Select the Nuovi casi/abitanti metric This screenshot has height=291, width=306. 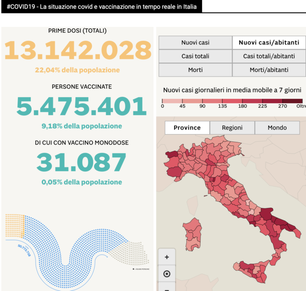pos(269,43)
